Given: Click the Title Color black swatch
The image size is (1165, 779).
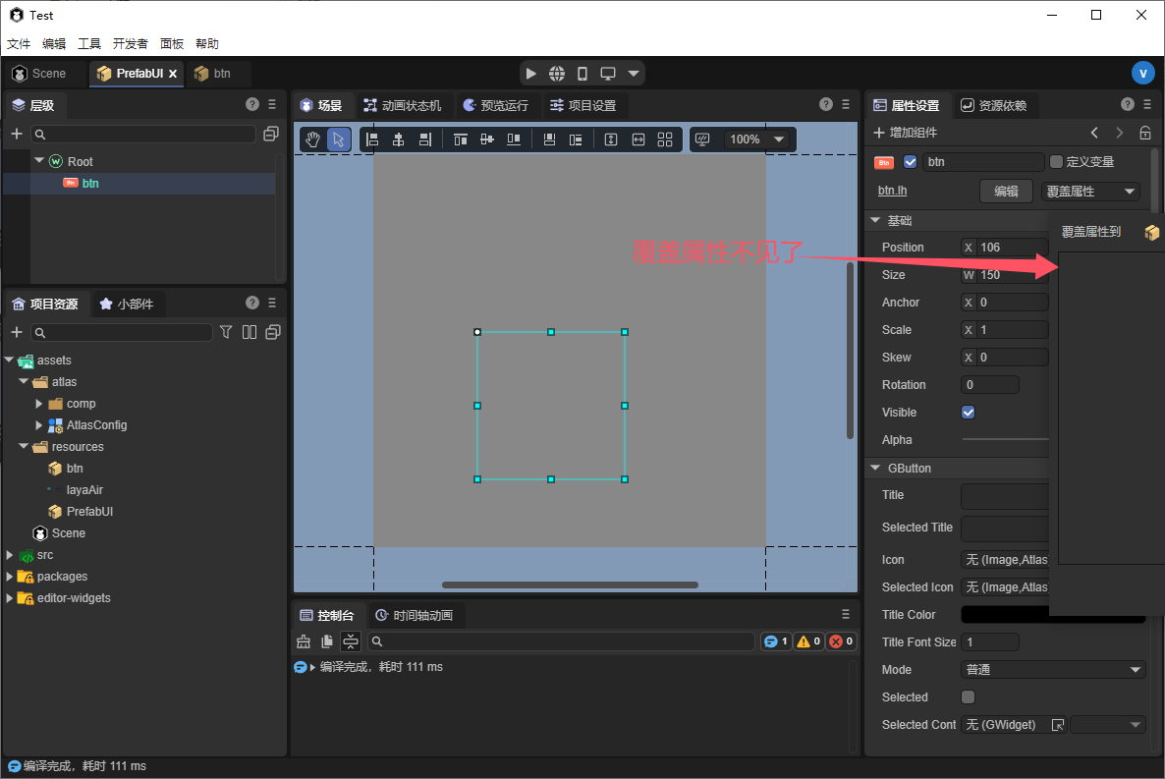Looking at the screenshot, I should tap(1002, 615).
